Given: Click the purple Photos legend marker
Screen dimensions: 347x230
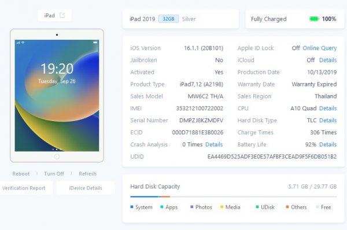Looking at the screenshot, I should [192, 207].
